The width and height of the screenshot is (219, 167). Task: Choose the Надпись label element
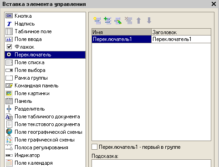click(45, 24)
